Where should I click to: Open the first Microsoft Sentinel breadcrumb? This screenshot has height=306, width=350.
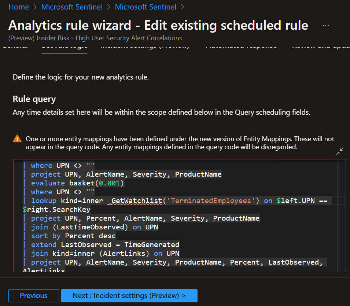pyautogui.click(x=72, y=7)
